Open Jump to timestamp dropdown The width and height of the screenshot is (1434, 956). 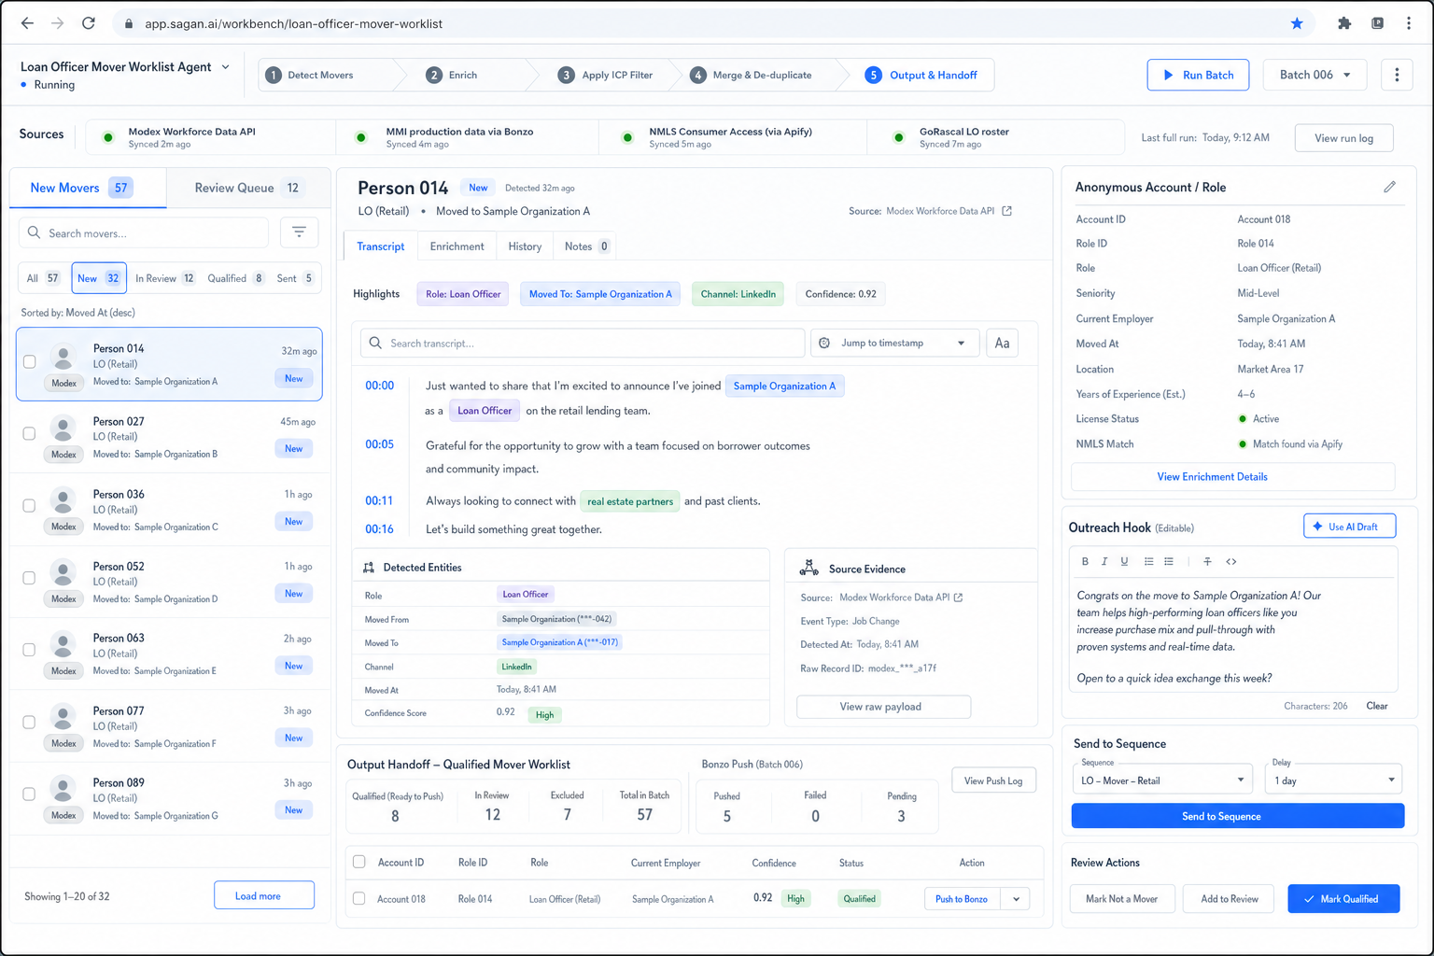click(x=894, y=344)
